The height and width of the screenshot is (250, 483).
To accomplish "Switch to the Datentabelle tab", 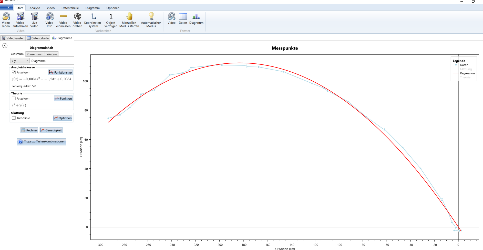I will tap(38, 38).
